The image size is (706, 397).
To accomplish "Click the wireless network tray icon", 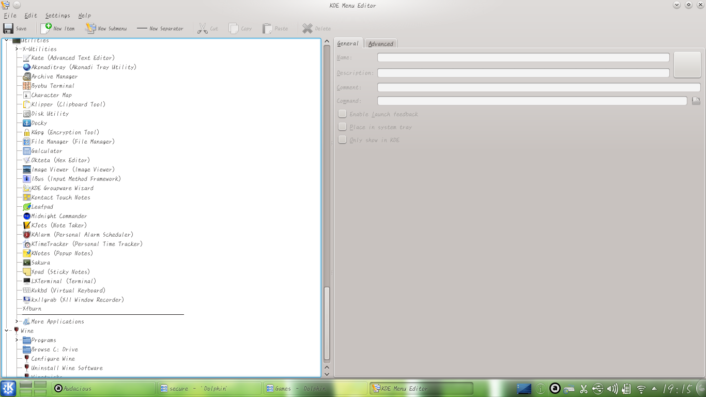I will (x=641, y=389).
